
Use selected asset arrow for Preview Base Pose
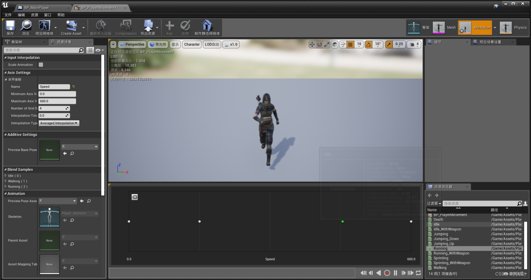(65, 153)
